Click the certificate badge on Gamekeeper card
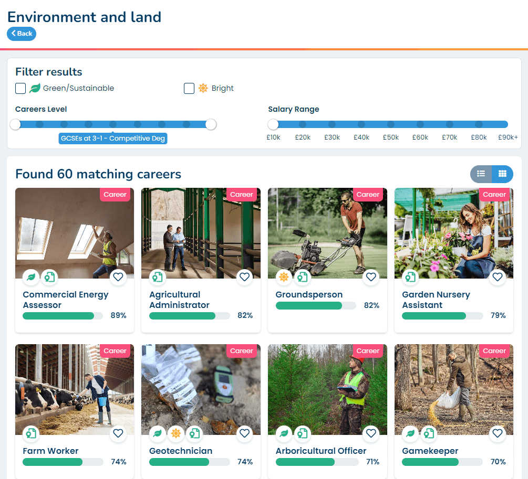 point(429,433)
